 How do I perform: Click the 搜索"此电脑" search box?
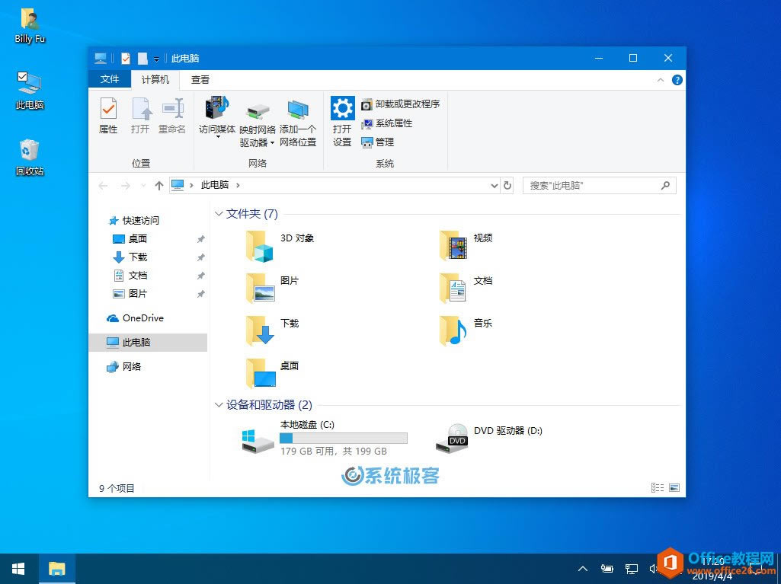(599, 185)
